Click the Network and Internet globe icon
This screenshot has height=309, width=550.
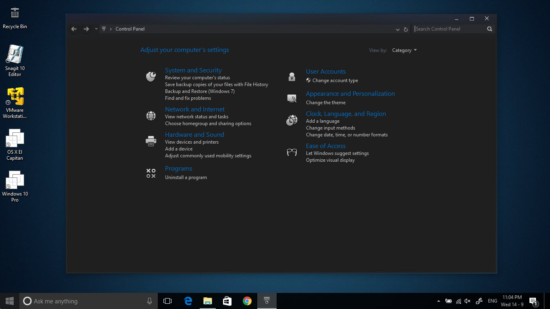151,115
